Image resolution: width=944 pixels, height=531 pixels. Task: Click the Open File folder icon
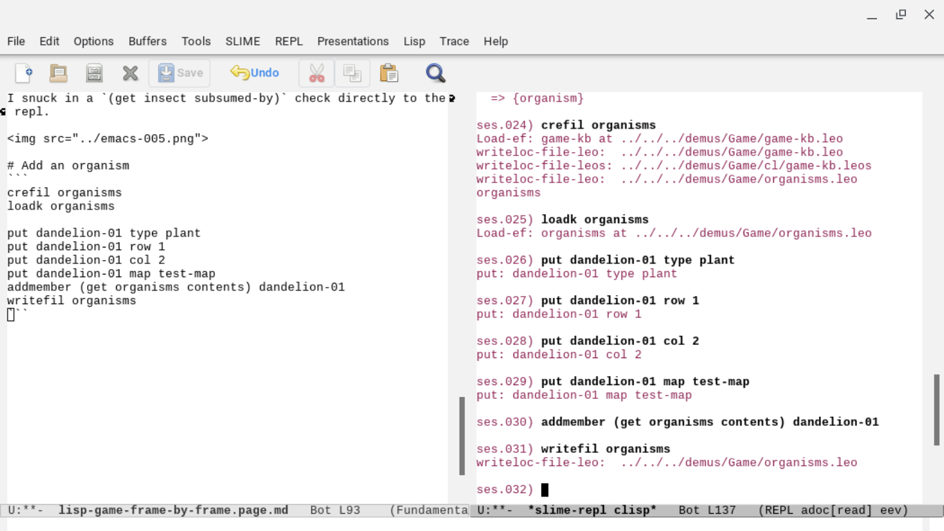click(x=59, y=73)
